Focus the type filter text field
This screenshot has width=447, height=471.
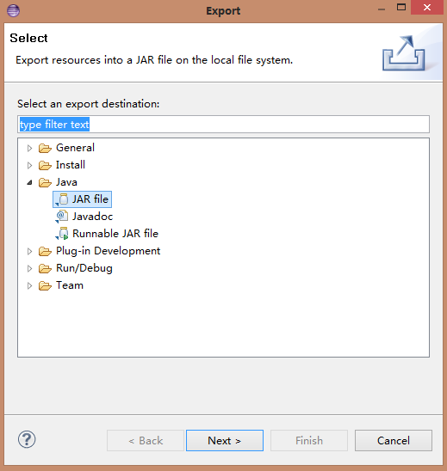(223, 125)
